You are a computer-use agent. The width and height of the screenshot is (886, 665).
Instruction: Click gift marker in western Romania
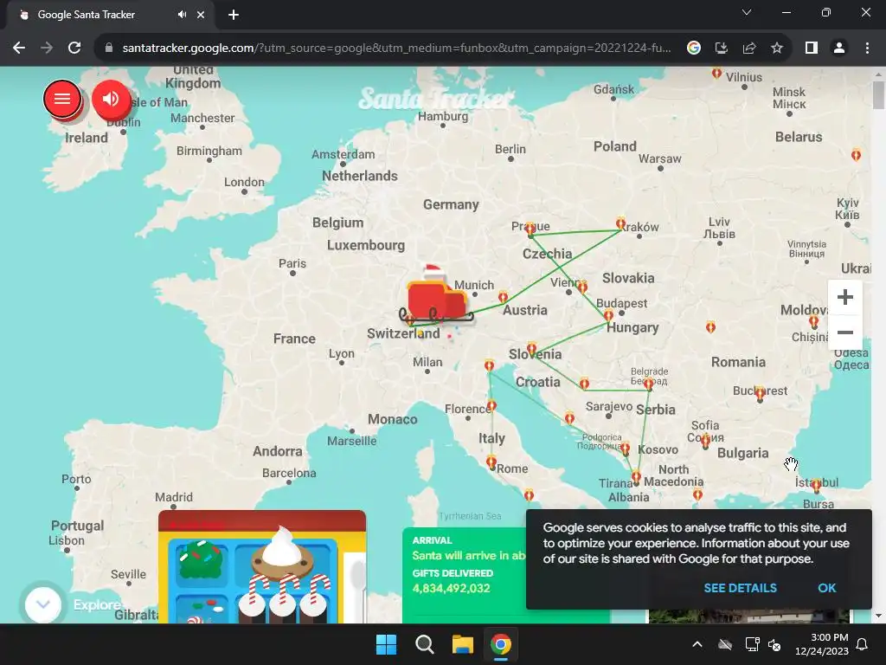click(x=710, y=326)
